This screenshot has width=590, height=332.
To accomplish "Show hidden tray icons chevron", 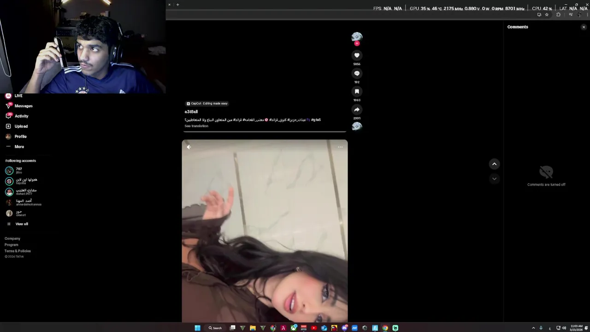I will point(533,328).
